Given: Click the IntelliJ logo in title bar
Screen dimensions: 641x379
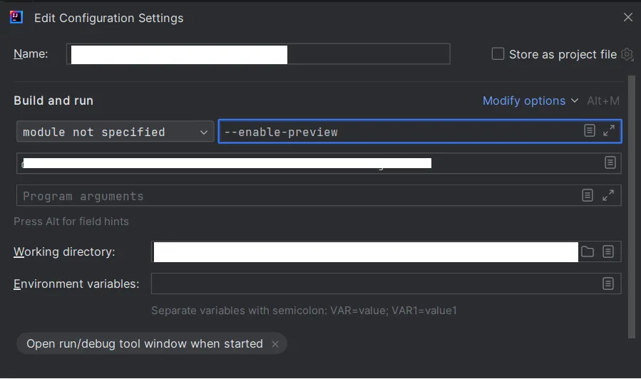Looking at the screenshot, I should tap(16, 18).
